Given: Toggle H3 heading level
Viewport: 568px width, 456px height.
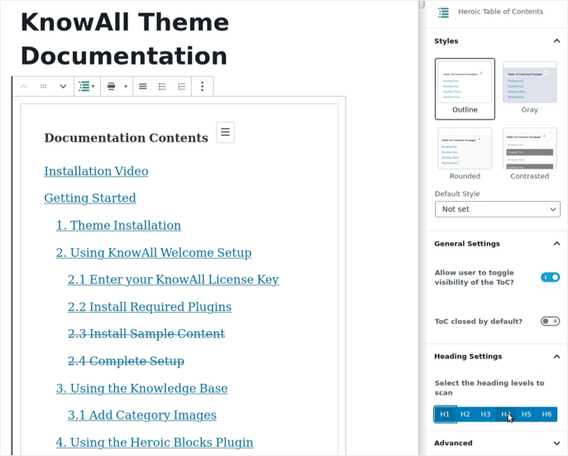Looking at the screenshot, I should click(x=485, y=415).
